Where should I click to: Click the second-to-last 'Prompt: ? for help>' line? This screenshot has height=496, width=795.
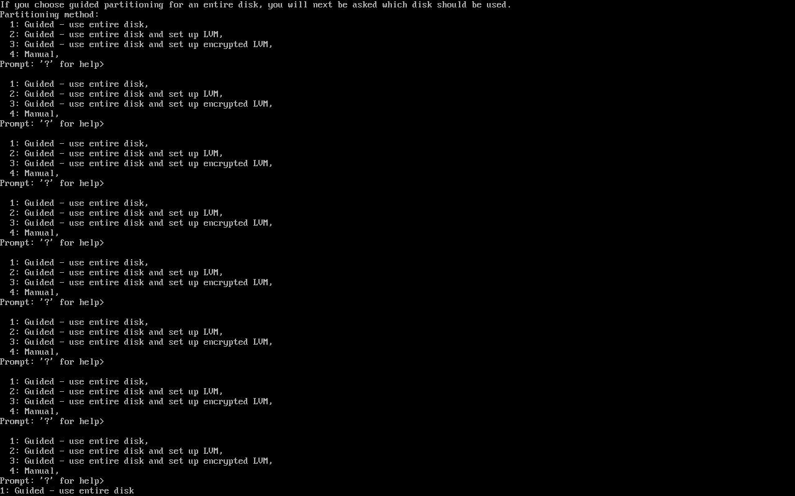click(52, 421)
